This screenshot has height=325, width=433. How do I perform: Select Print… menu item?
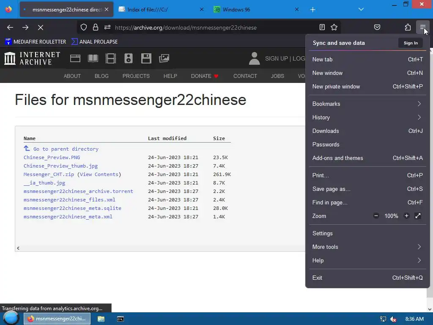click(367, 176)
